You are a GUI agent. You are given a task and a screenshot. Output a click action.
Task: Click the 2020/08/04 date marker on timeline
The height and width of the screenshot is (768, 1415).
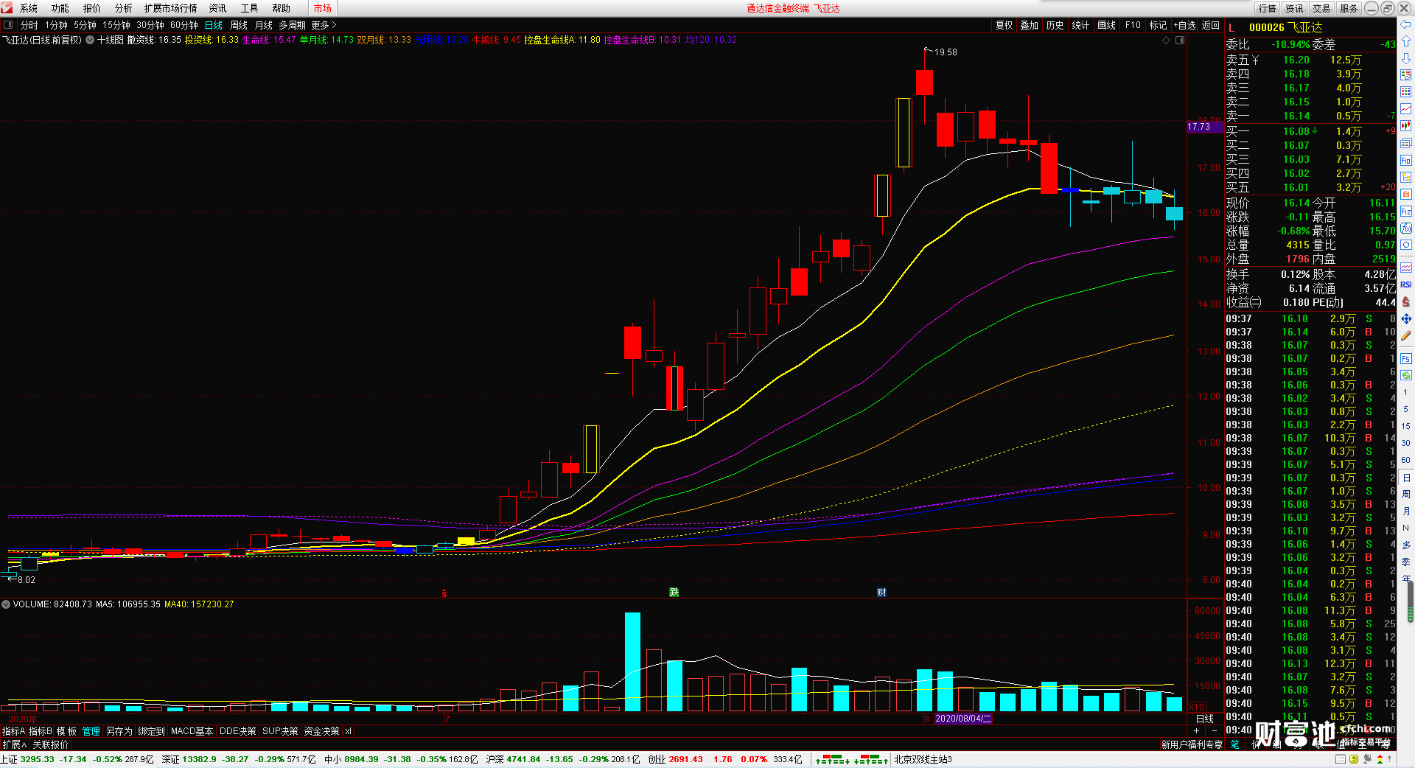963,719
